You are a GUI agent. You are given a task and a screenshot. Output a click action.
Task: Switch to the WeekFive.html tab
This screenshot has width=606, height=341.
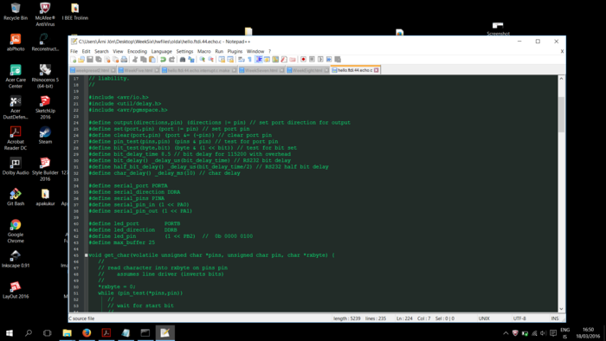[139, 70]
